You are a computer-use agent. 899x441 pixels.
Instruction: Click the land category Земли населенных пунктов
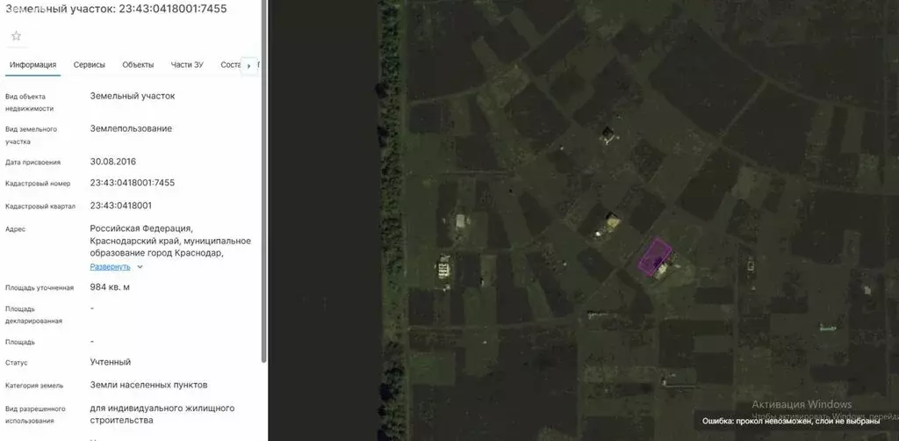pos(149,385)
